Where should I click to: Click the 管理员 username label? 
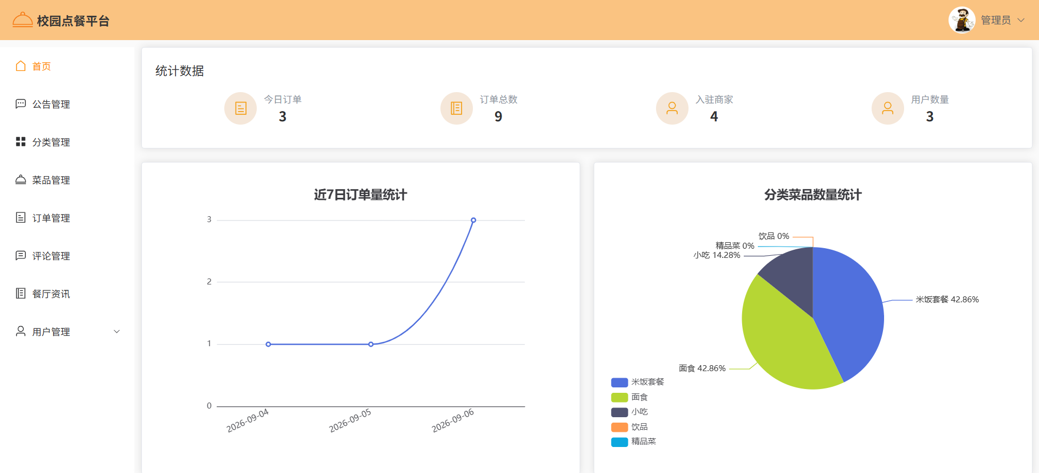pos(996,20)
